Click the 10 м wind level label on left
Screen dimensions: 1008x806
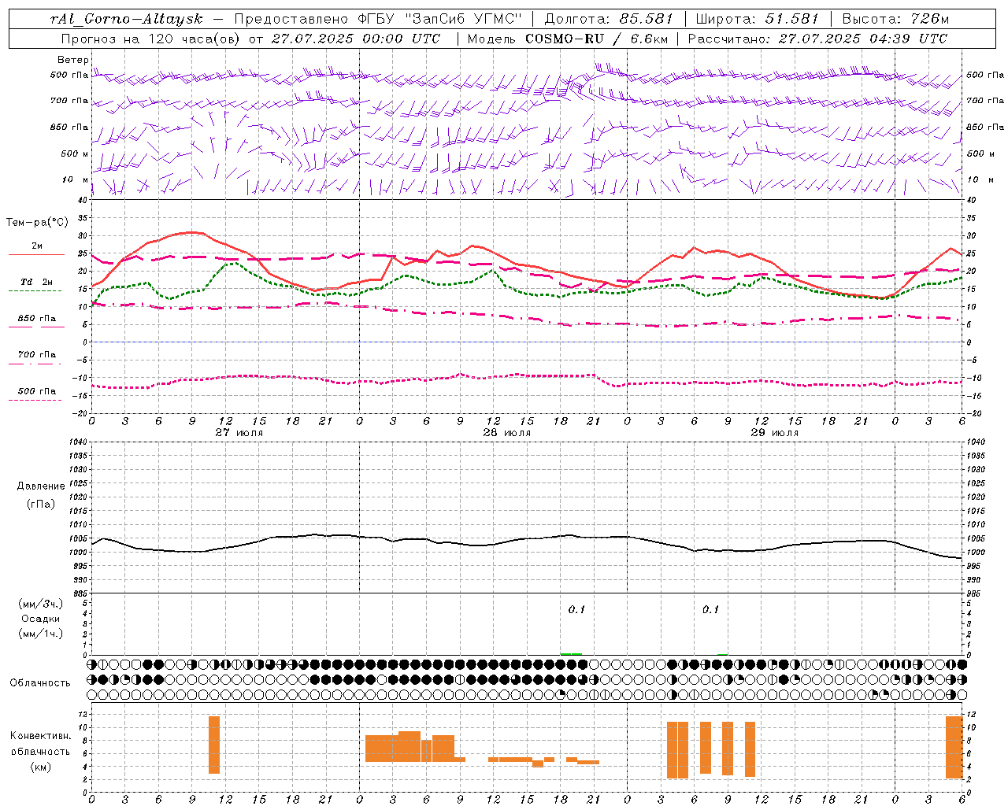click(x=76, y=179)
